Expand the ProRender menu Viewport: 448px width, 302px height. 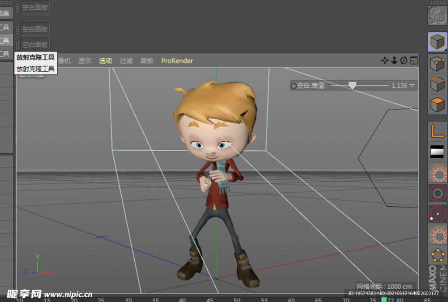177,61
